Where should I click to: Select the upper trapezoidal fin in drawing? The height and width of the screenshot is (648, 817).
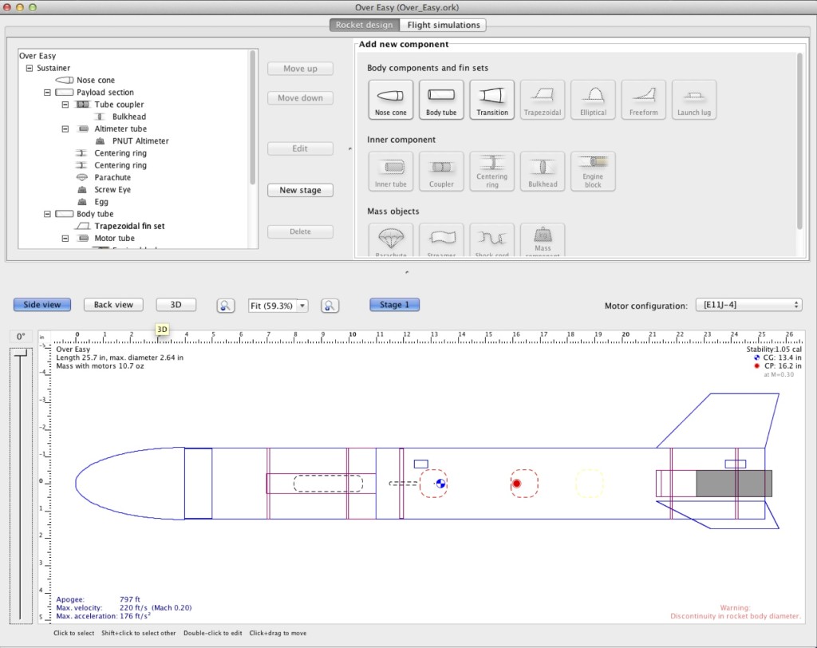point(717,421)
